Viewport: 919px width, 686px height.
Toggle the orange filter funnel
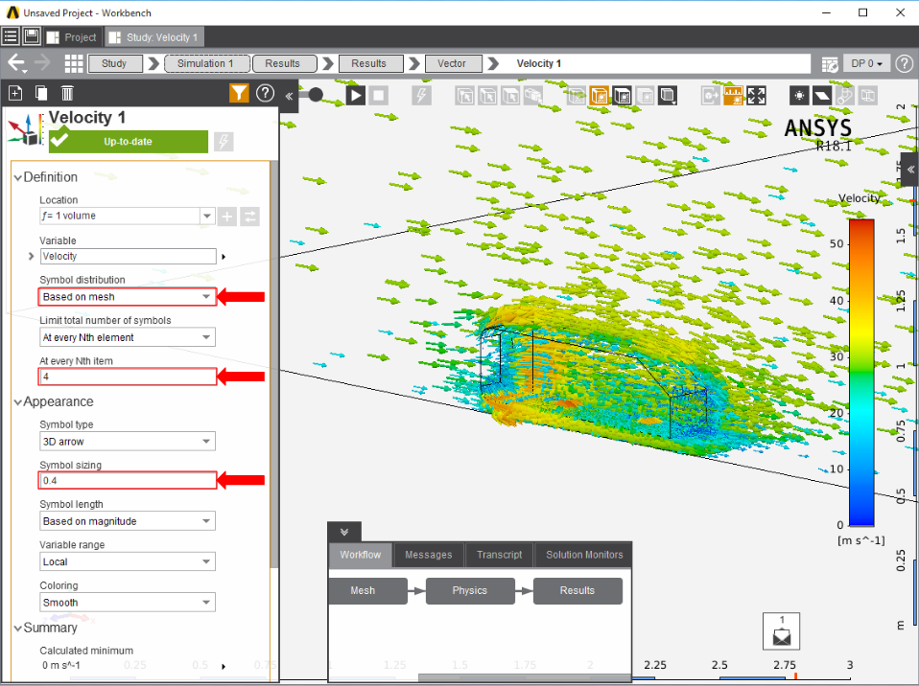pos(239,93)
